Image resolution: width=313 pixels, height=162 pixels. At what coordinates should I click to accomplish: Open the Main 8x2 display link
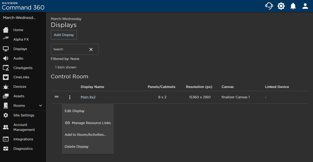88,97
